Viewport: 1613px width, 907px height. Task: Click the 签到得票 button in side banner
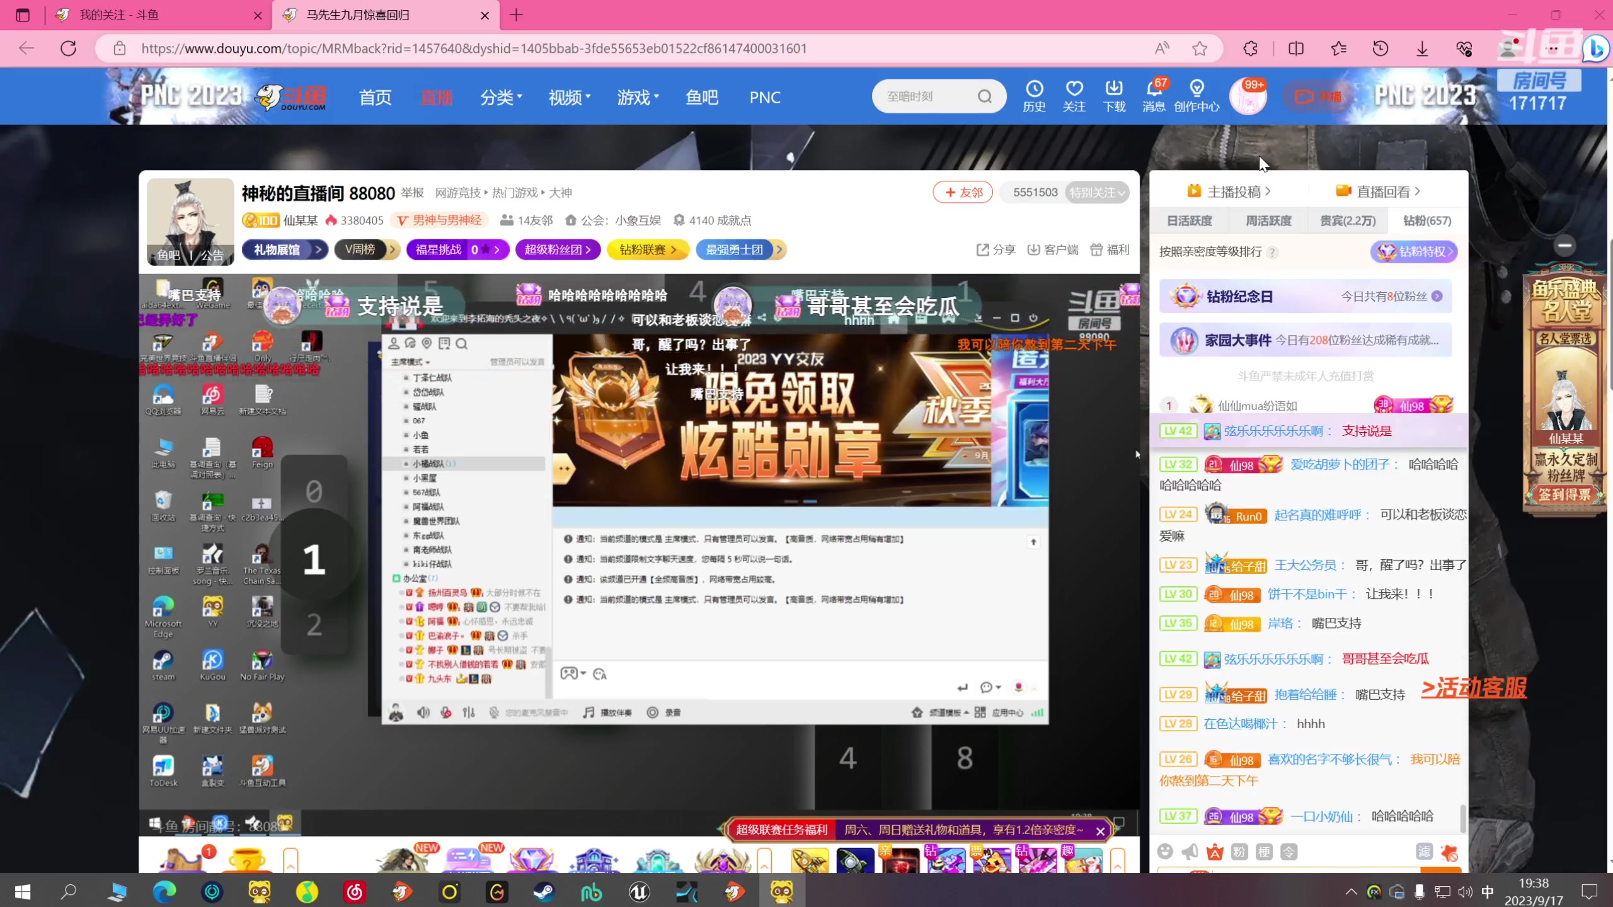pos(1564,494)
